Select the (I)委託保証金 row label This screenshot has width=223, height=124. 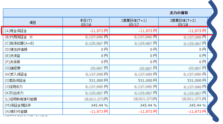[16, 81]
